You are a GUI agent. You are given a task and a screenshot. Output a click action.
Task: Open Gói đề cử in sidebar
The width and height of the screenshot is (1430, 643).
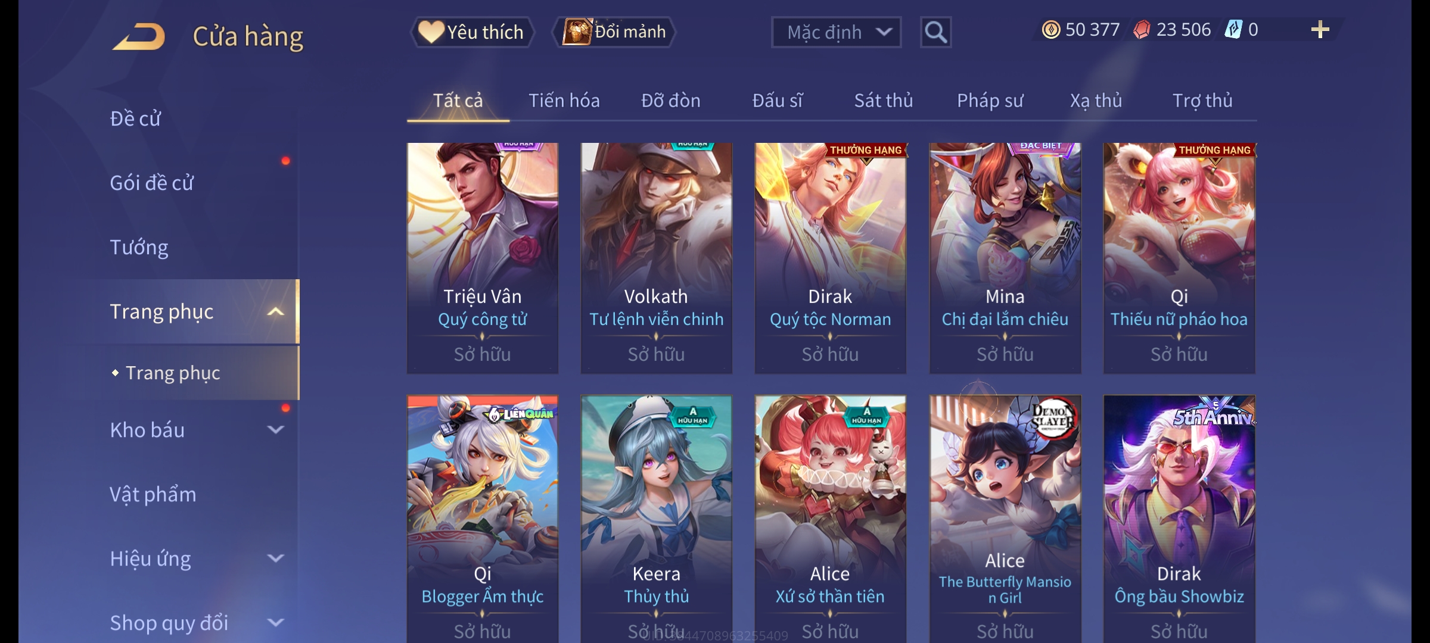tap(152, 183)
